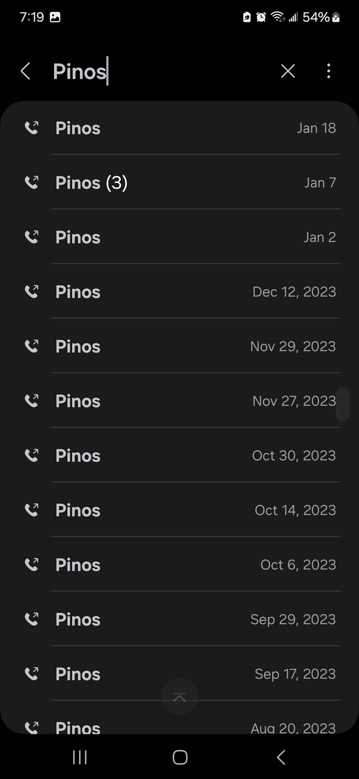Tap outgoing call icon for Jan 2 entry

tap(32, 237)
